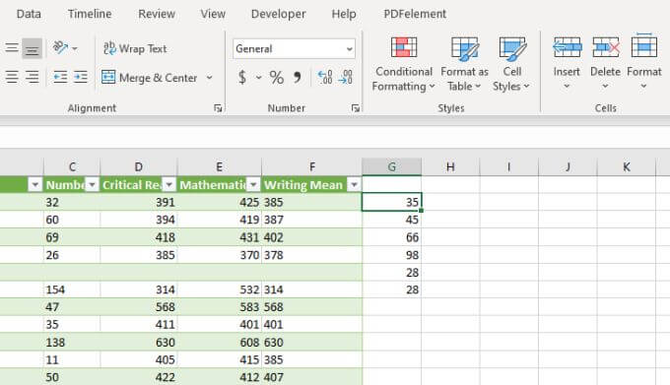
Task: Click the Delete cells icon
Action: (x=606, y=47)
